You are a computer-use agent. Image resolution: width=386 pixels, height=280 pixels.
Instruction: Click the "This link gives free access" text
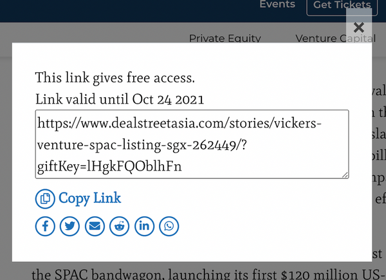(115, 79)
